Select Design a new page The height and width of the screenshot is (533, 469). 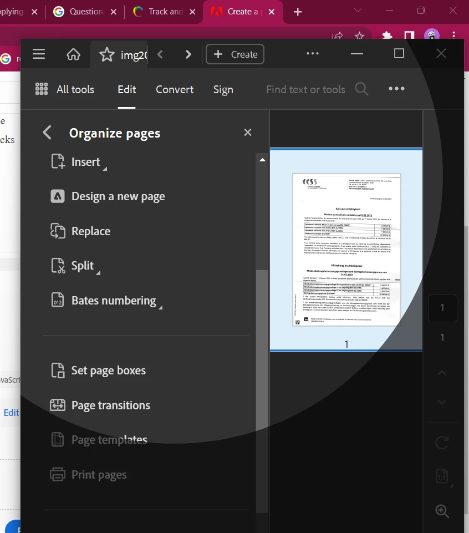[118, 196]
